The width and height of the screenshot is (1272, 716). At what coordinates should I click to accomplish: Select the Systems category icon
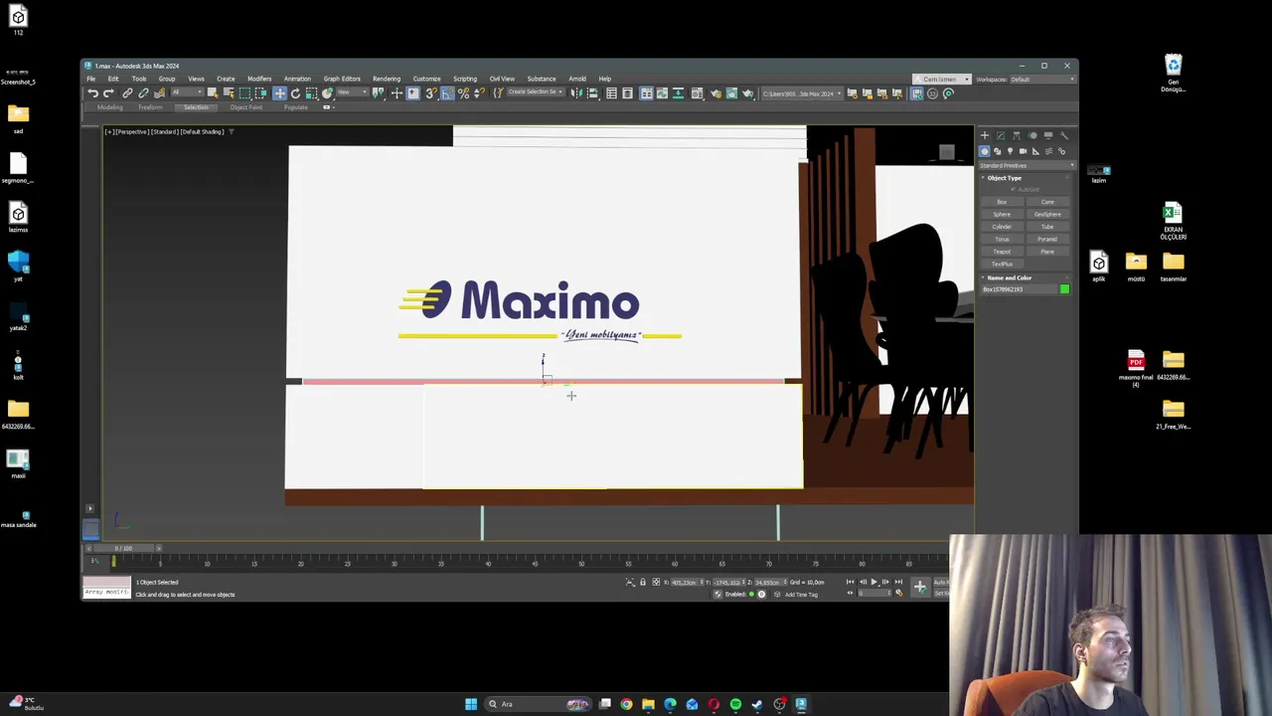click(x=1061, y=151)
